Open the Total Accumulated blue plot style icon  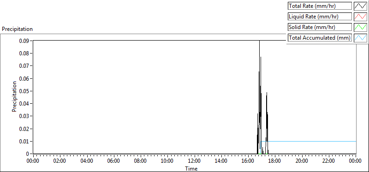[x=360, y=38]
